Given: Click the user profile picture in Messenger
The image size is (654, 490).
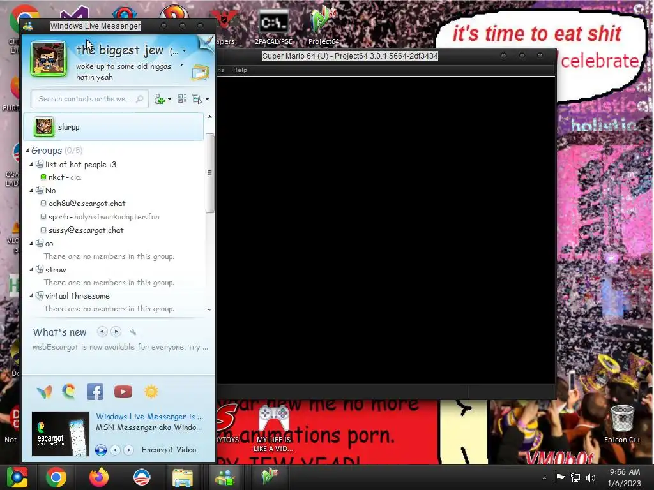Looking at the screenshot, I should 49,59.
